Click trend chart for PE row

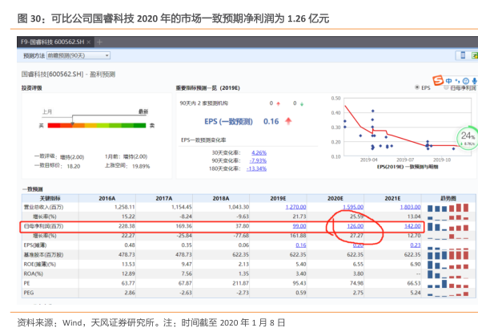448,284
